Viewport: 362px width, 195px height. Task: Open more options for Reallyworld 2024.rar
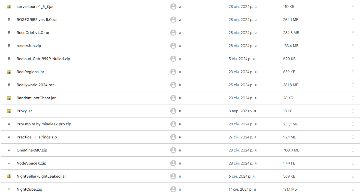tap(353, 85)
